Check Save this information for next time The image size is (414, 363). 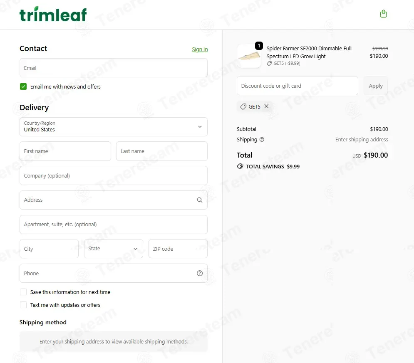tap(23, 292)
